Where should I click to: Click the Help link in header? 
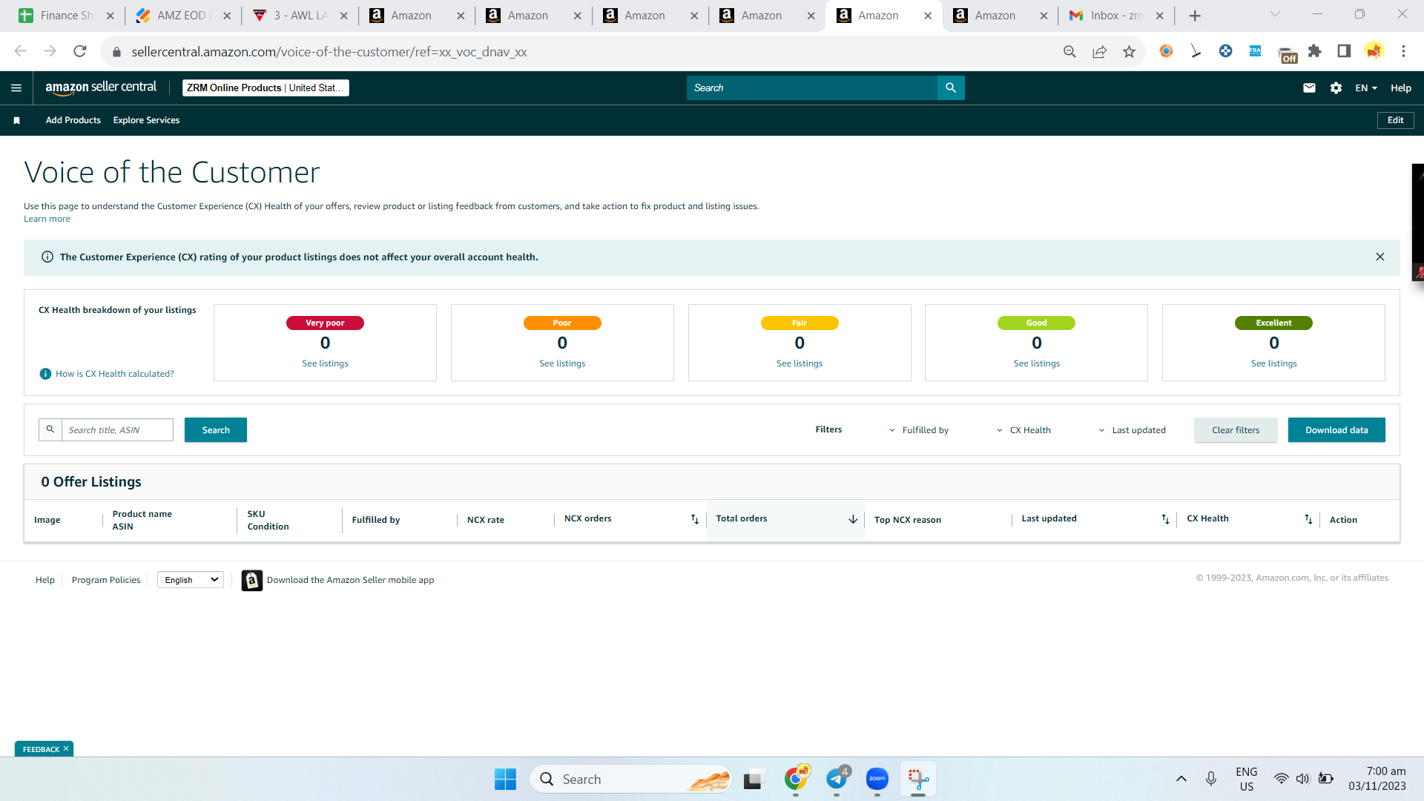tap(1400, 88)
